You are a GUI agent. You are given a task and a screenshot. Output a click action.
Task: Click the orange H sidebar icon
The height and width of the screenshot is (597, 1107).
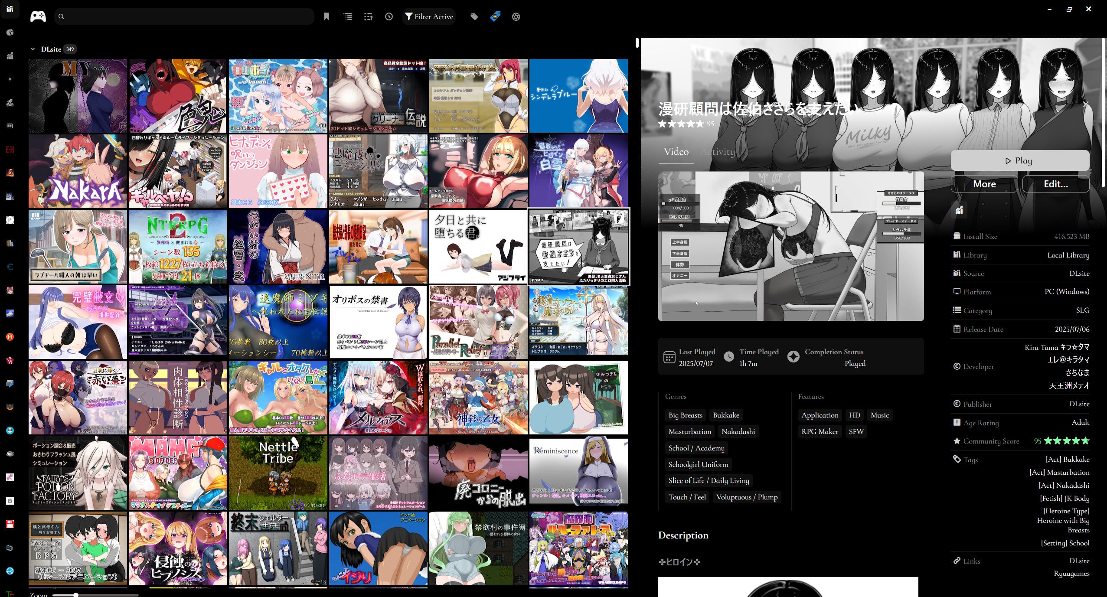click(10, 337)
